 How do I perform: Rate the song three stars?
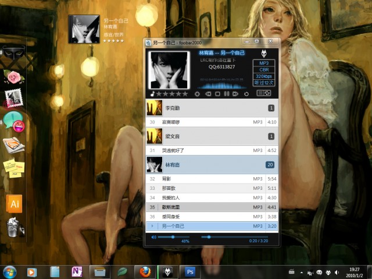click(172, 94)
